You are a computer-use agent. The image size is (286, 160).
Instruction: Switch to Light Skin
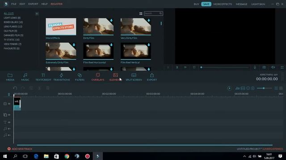(258, 4)
